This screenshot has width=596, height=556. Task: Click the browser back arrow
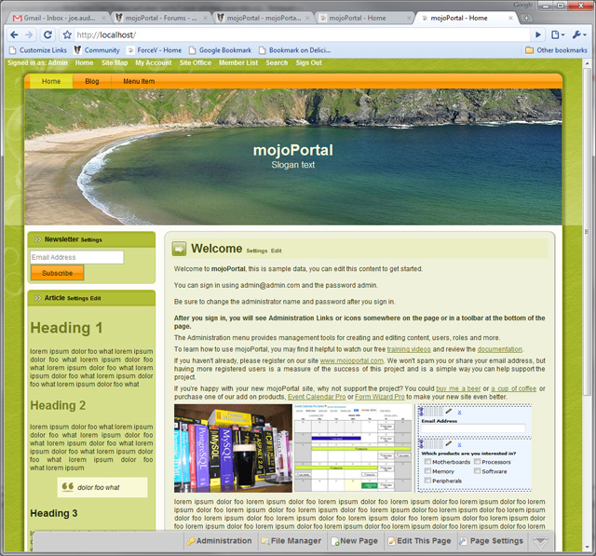click(x=16, y=34)
